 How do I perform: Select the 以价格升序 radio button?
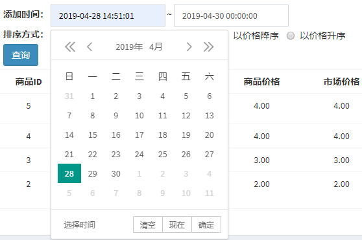coord(291,36)
